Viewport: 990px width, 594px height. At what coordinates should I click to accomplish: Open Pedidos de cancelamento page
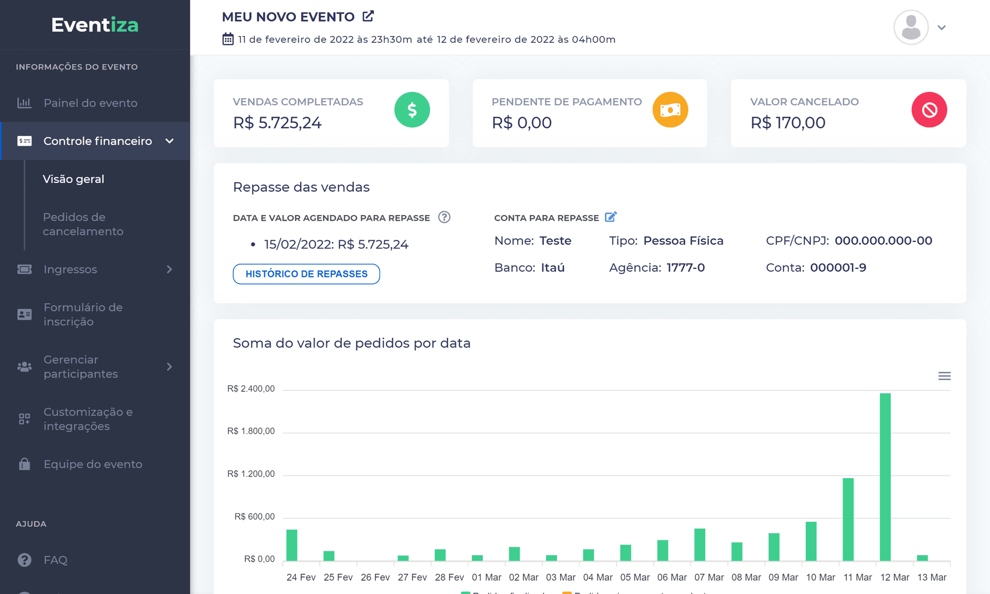pyautogui.click(x=83, y=224)
